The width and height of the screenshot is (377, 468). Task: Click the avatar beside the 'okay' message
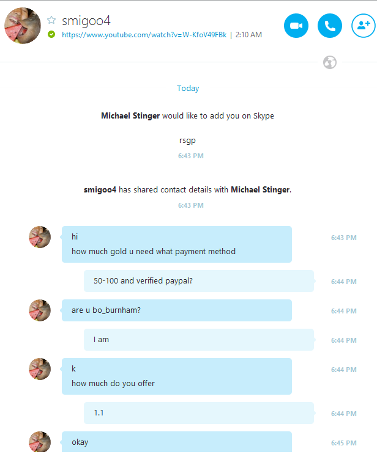point(40,442)
